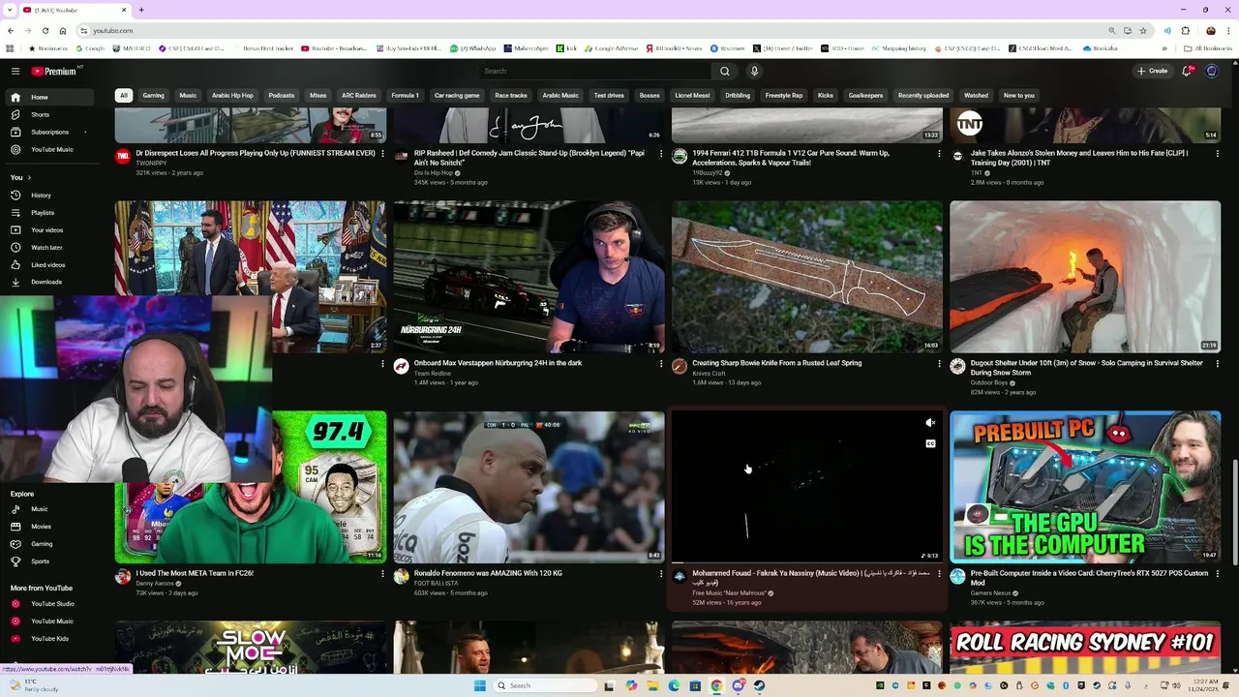The image size is (1239, 697).
Task: Open menu for Ferrari 412 T1B video
Action: pyautogui.click(x=939, y=154)
